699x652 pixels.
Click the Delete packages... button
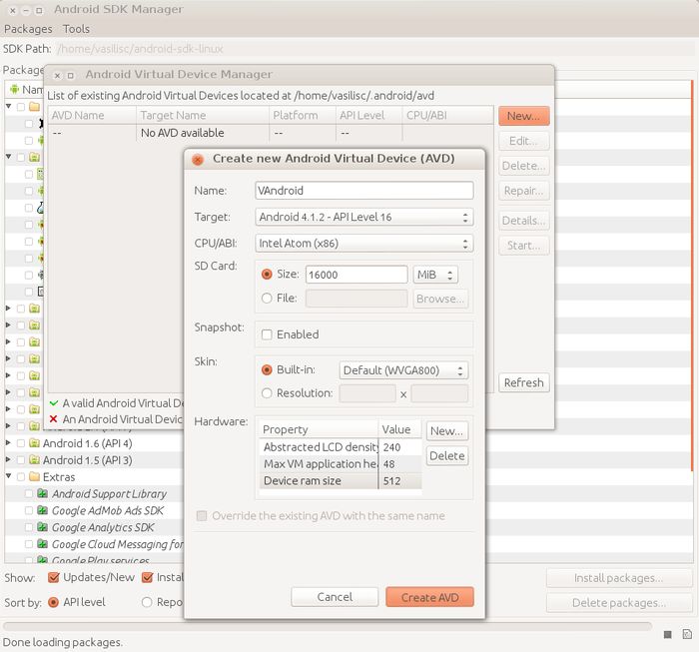point(619,603)
